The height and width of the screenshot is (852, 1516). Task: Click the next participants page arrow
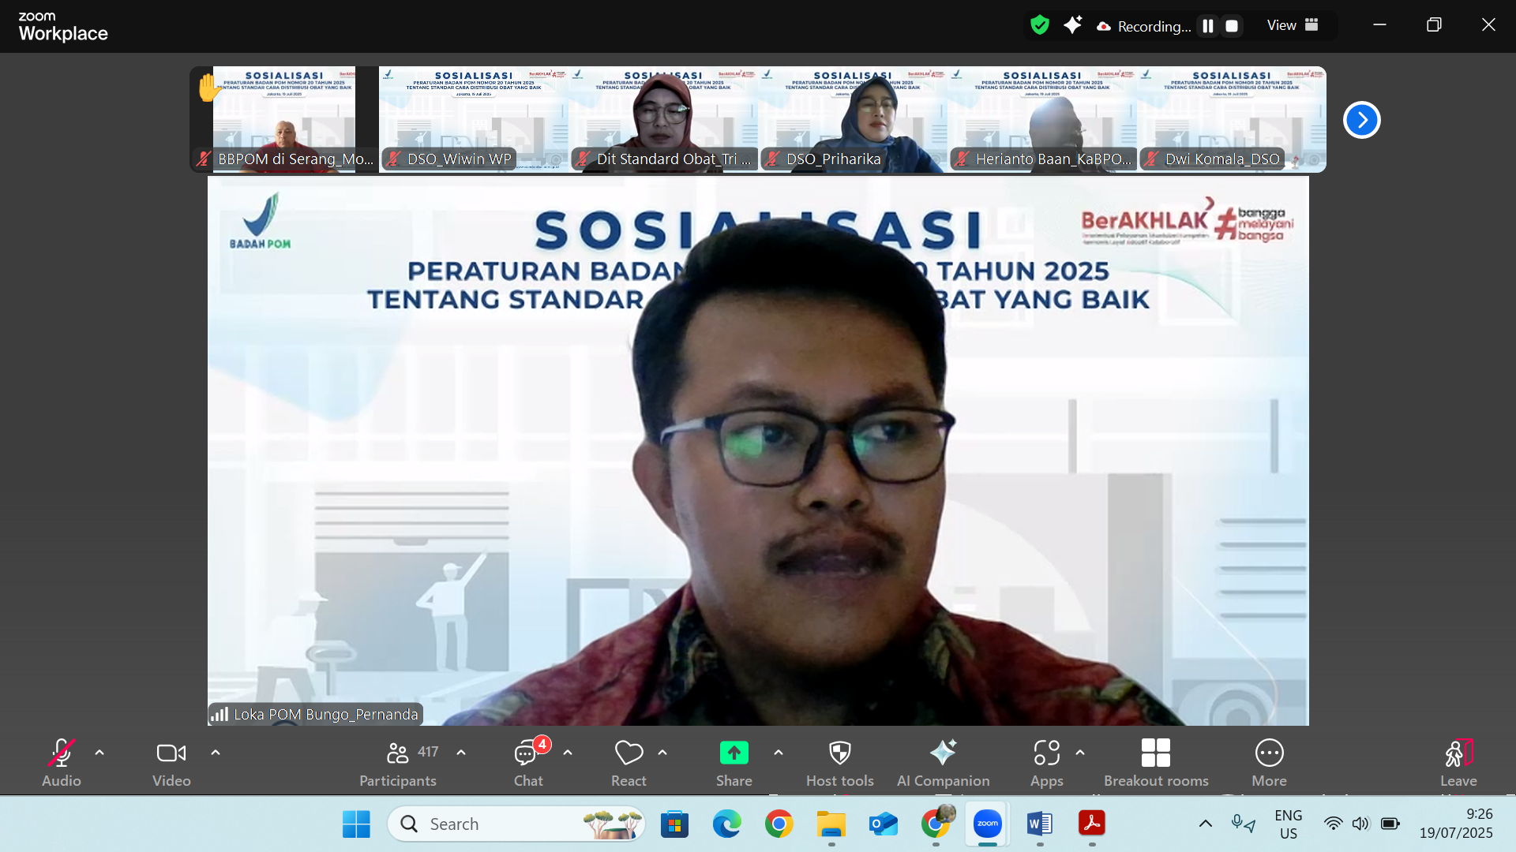click(1361, 119)
